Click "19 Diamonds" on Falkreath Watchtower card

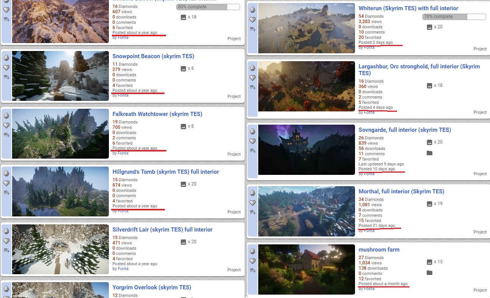125,122
